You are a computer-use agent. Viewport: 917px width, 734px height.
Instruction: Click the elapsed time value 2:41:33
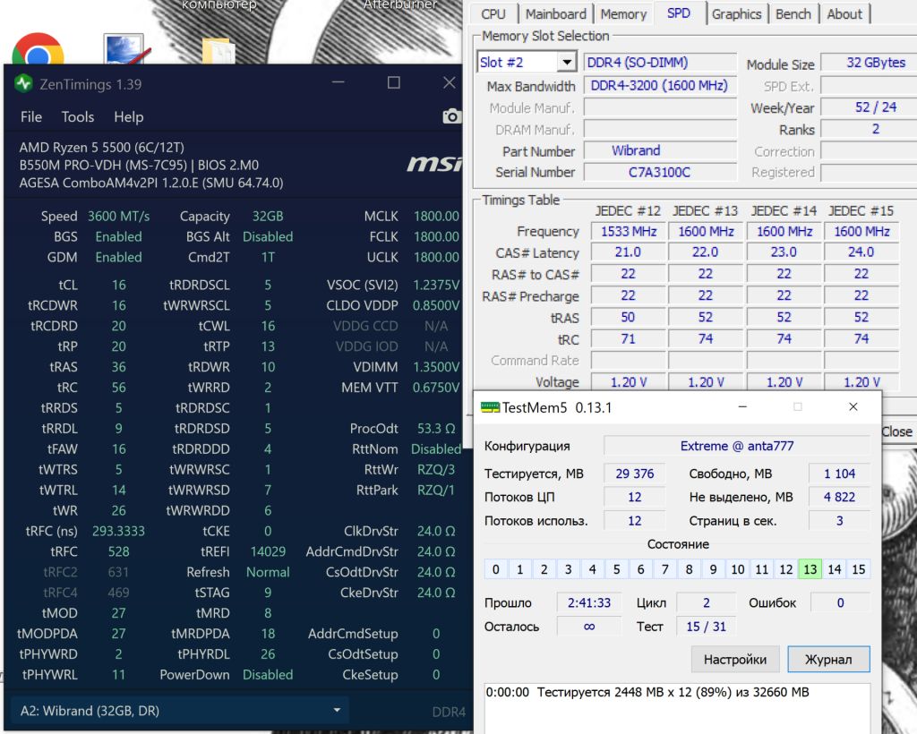click(589, 602)
